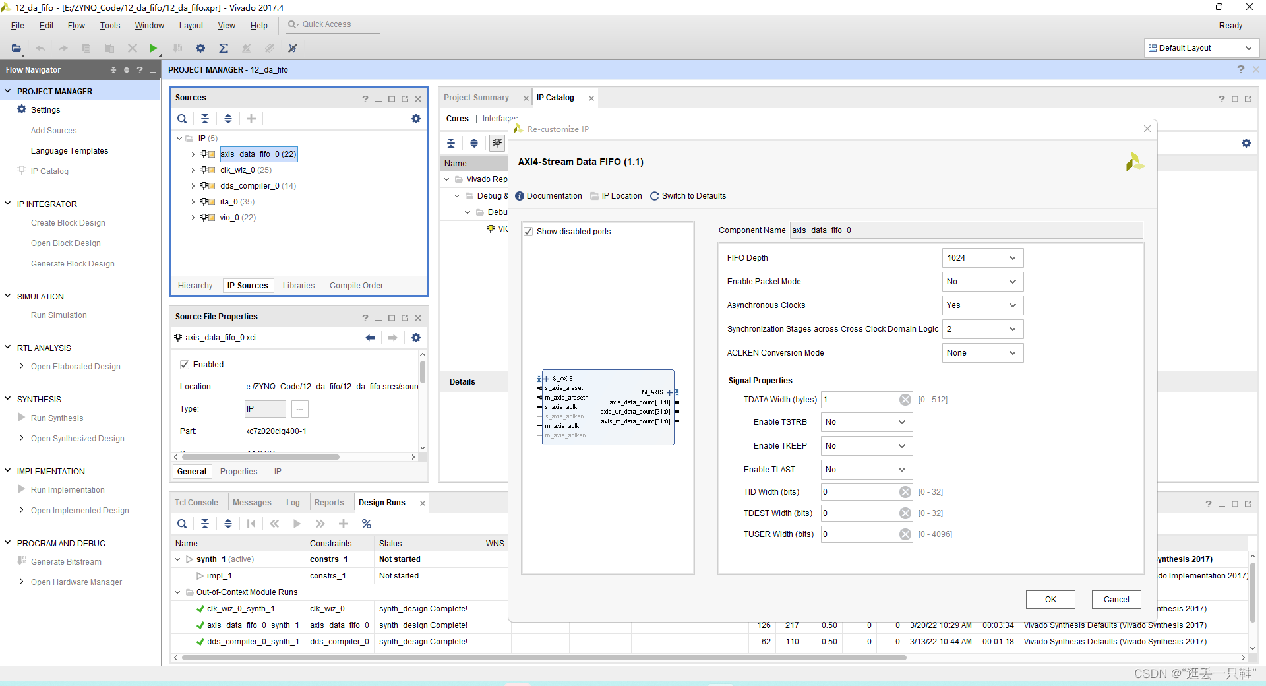Click percent icon in Design Runs toolbar
Viewport: 1266px width, 686px height.
click(367, 524)
